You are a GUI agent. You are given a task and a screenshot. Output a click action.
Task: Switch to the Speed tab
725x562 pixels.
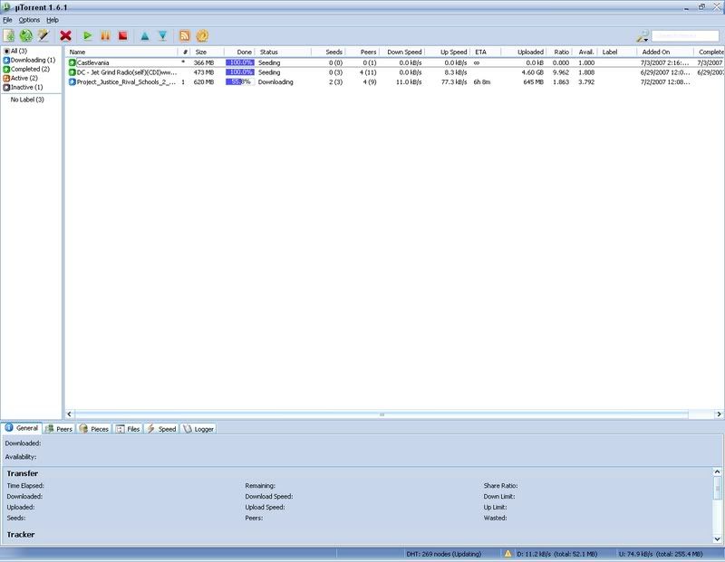click(x=162, y=429)
